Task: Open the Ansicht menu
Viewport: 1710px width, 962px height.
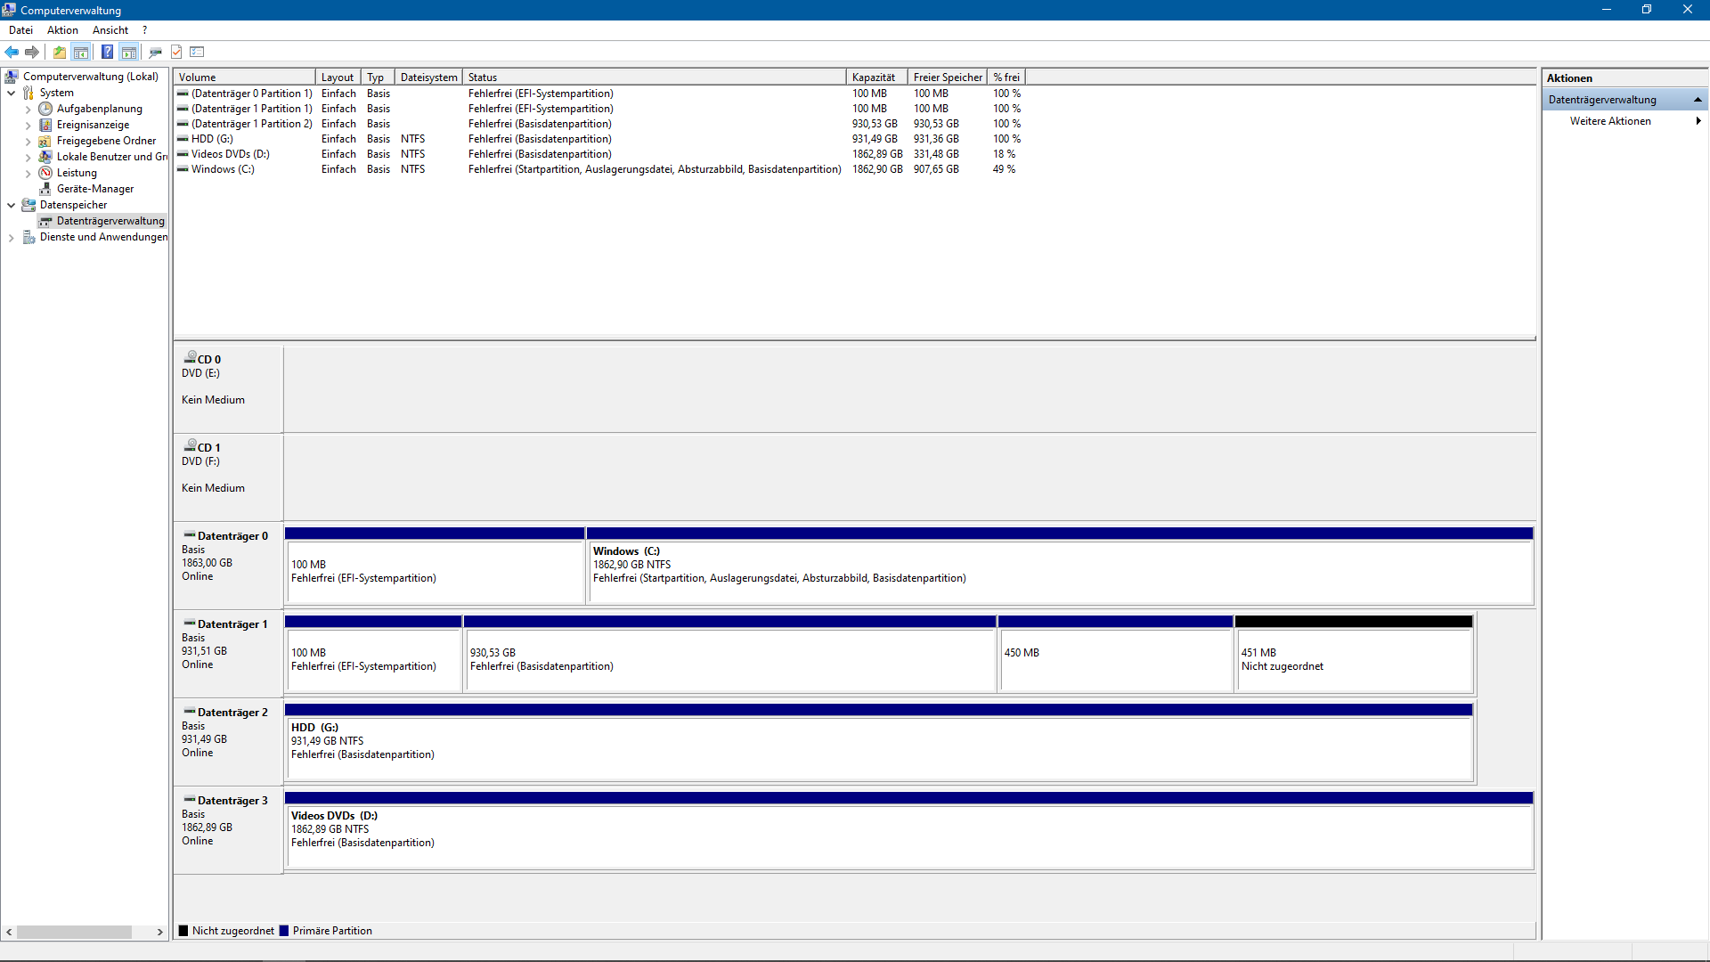Action: tap(110, 30)
